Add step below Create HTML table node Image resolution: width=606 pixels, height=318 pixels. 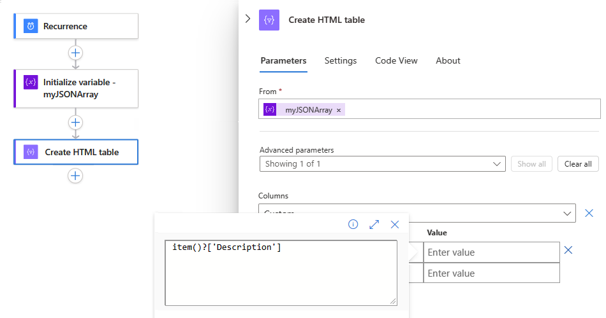point(76,176)
